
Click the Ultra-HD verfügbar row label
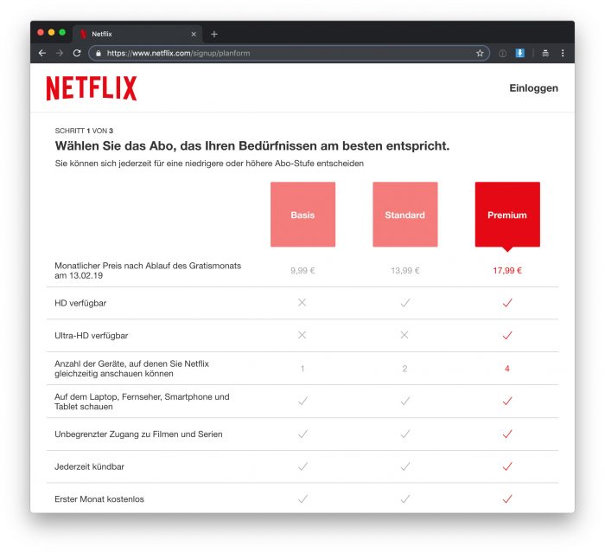92,336
